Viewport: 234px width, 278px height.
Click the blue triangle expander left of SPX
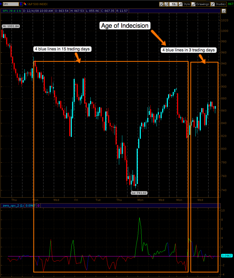coord(1,4)
